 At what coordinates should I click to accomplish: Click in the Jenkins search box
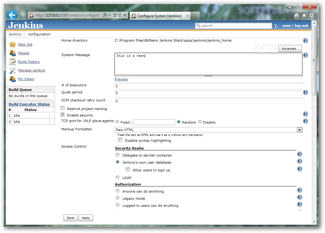(x=233, y=26)
